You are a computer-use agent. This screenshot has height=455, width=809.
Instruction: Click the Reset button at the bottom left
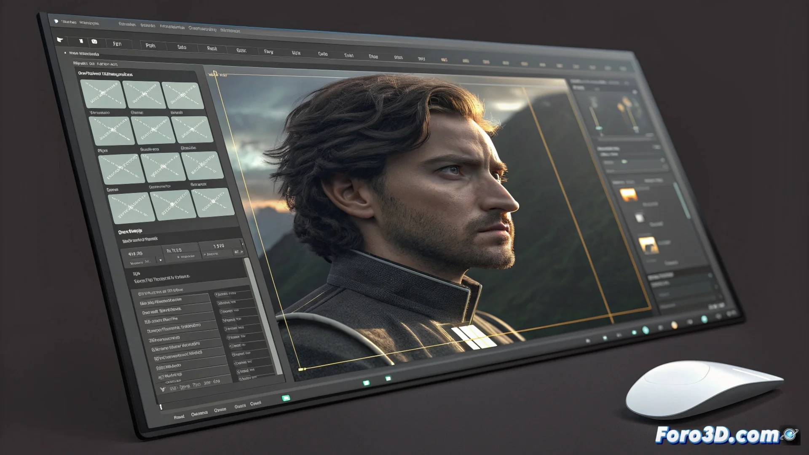179,417
